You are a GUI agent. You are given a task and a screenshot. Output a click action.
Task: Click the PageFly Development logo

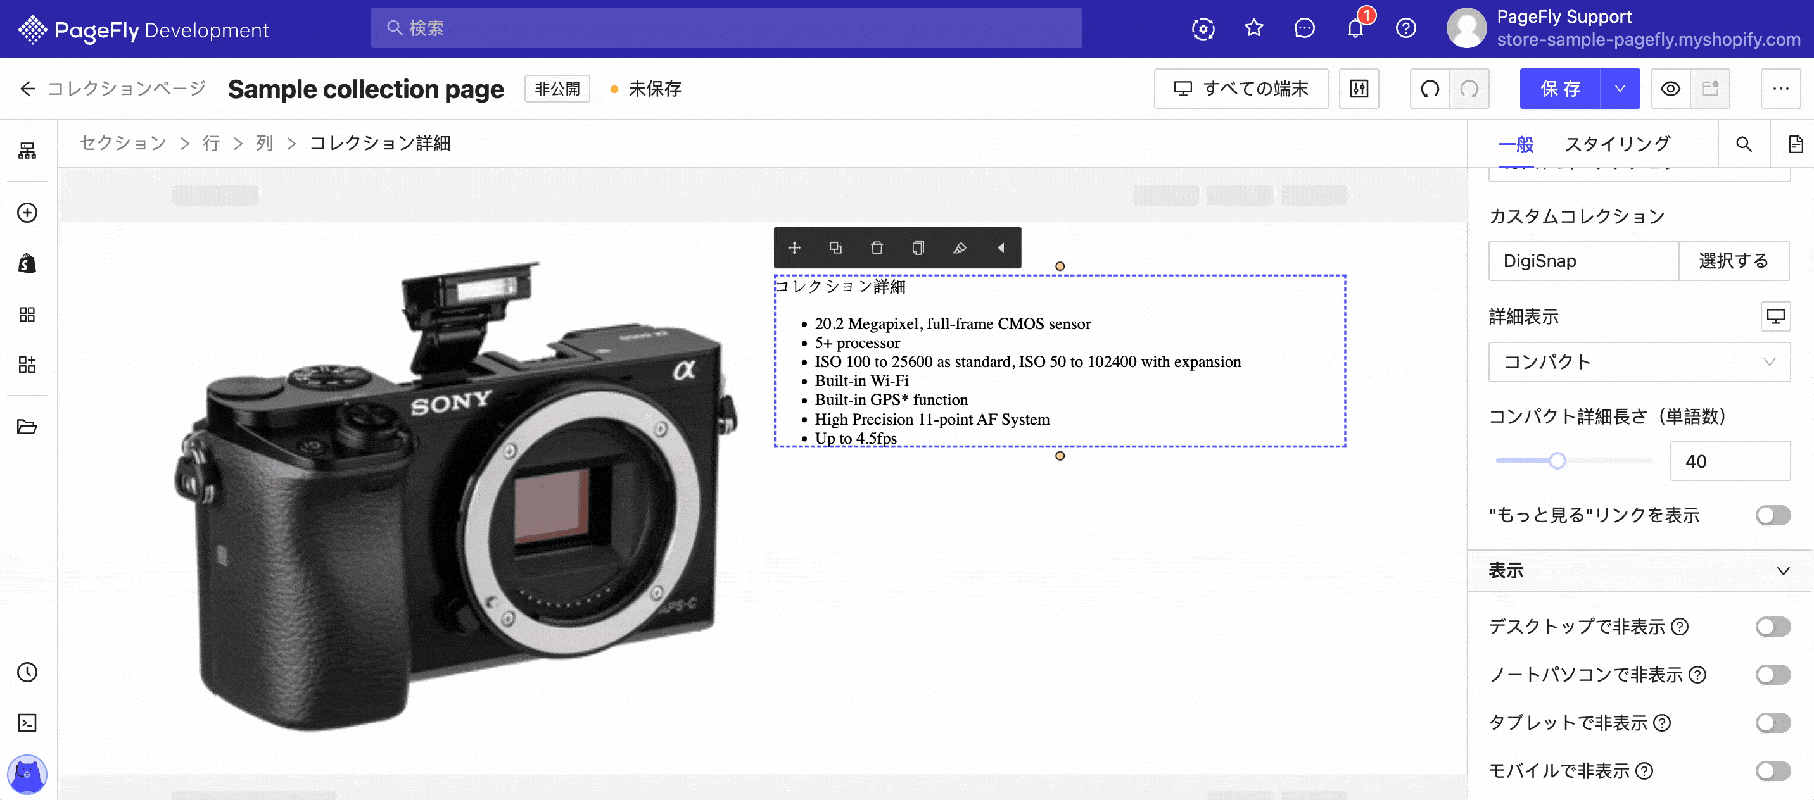pos(144,30)
